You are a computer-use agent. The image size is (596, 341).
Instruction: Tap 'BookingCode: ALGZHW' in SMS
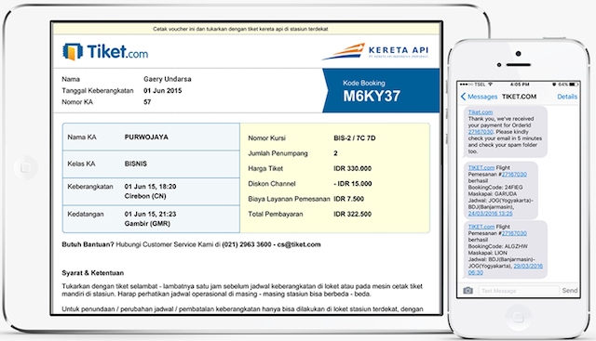498,246
